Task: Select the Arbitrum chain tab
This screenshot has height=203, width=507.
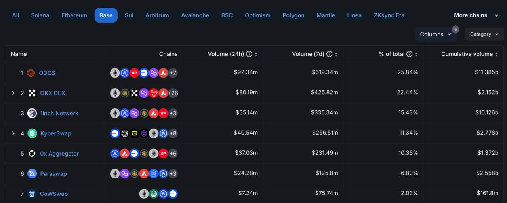Action: (157, 15)
